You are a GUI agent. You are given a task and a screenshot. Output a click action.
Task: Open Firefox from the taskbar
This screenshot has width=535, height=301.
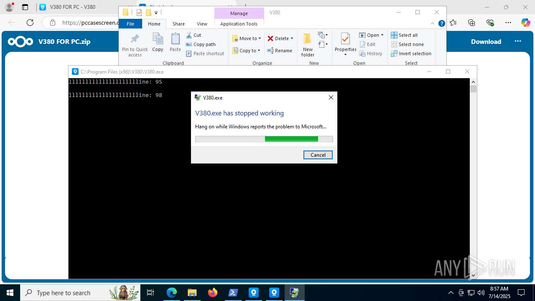(x=213, y=293)
